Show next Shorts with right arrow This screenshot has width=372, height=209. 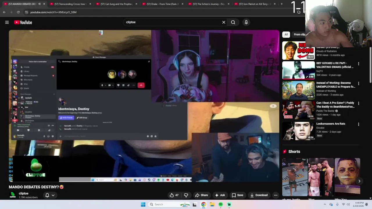(x=359, y=181)
